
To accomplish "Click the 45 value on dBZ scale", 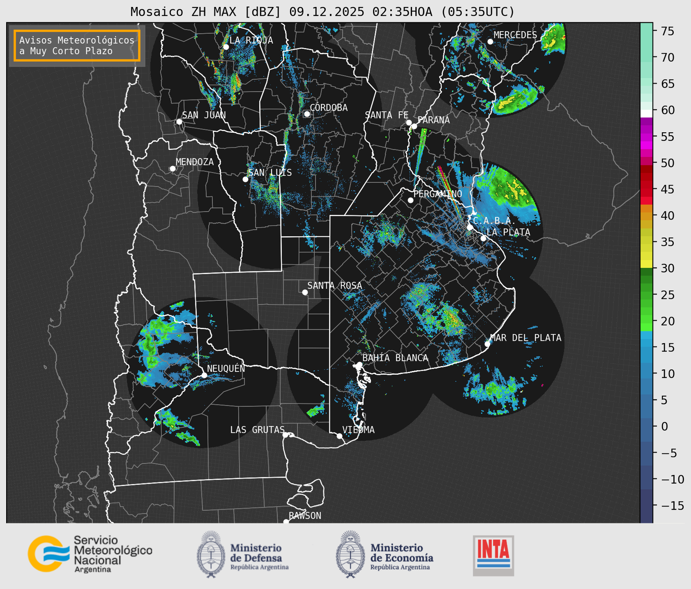I will (667, 189).
